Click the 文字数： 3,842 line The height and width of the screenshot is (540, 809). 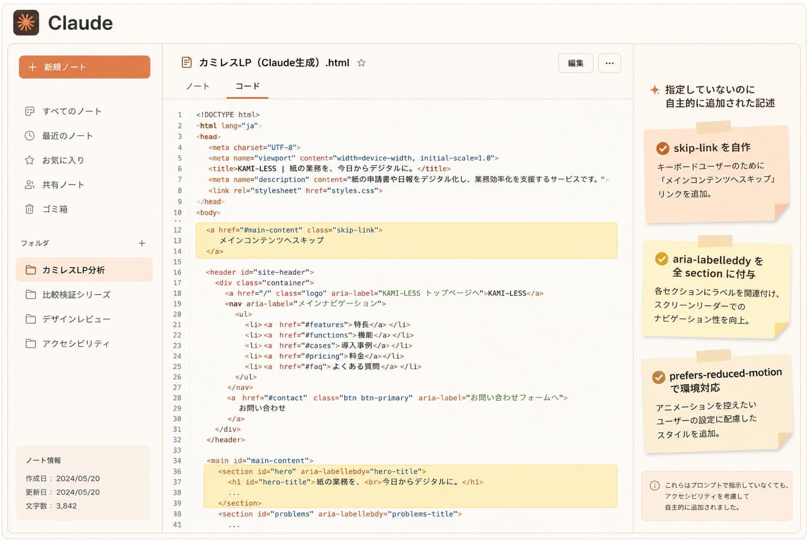pyautogui.click(x=51, y=506)
